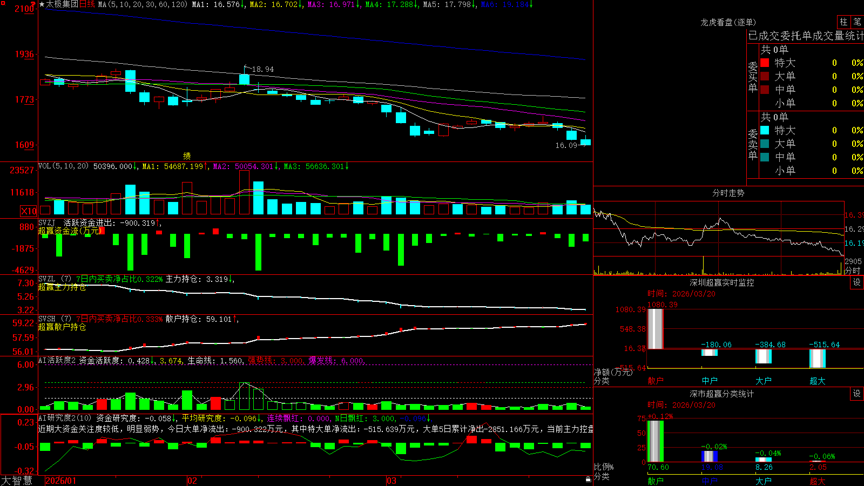Click the 超赢散户持仓 label
This screenshot has width=864, height=486.
[x=62, y=327]
